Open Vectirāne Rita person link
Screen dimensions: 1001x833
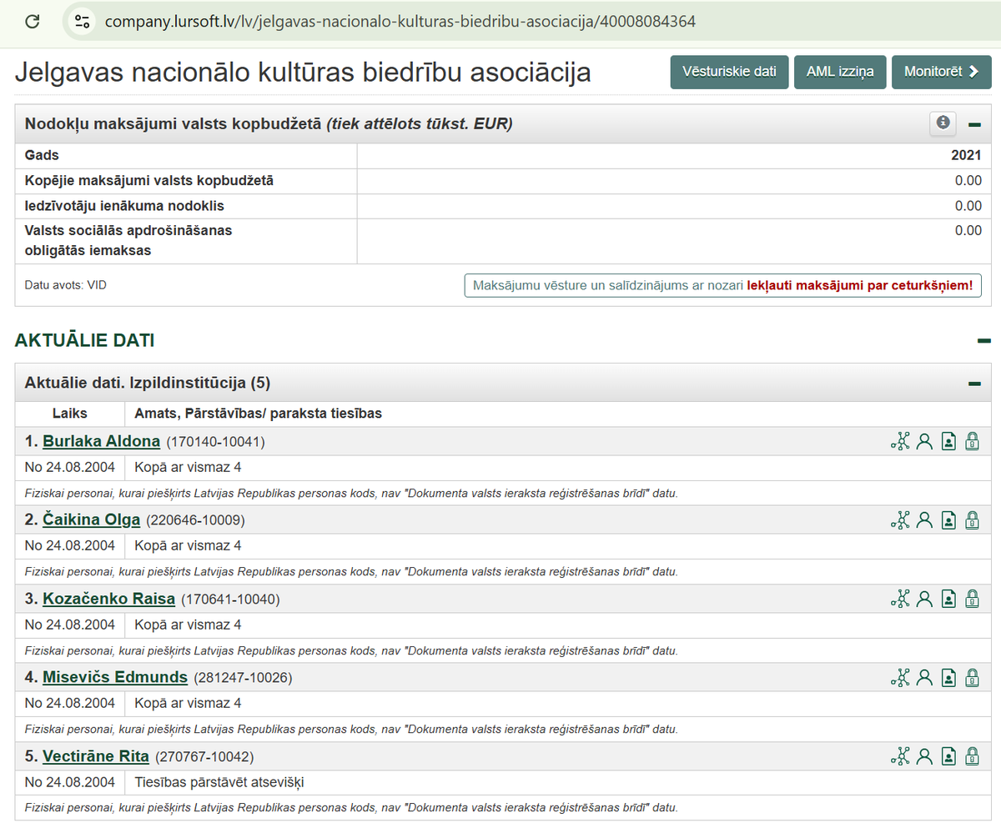click(x=96, y=756)
